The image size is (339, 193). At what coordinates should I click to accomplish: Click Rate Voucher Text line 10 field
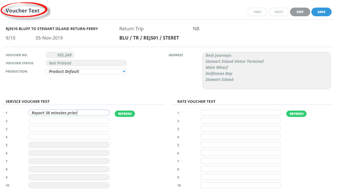[240, 185]
